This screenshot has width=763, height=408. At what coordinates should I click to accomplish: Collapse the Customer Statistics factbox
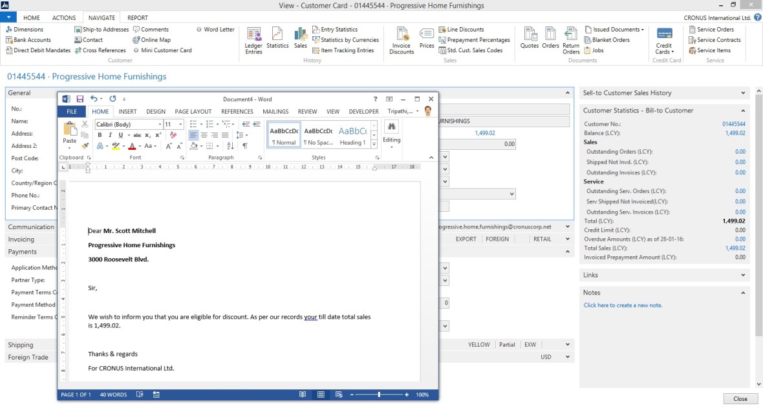[x=743, y=111]
